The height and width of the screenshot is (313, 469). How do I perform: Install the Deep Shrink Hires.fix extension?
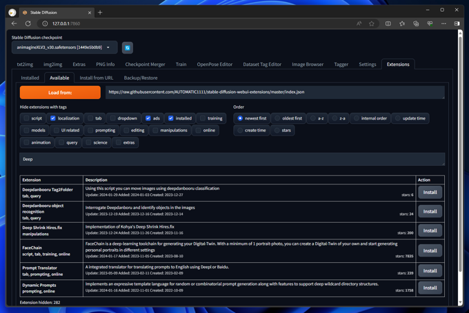click(x=430, y=230)
